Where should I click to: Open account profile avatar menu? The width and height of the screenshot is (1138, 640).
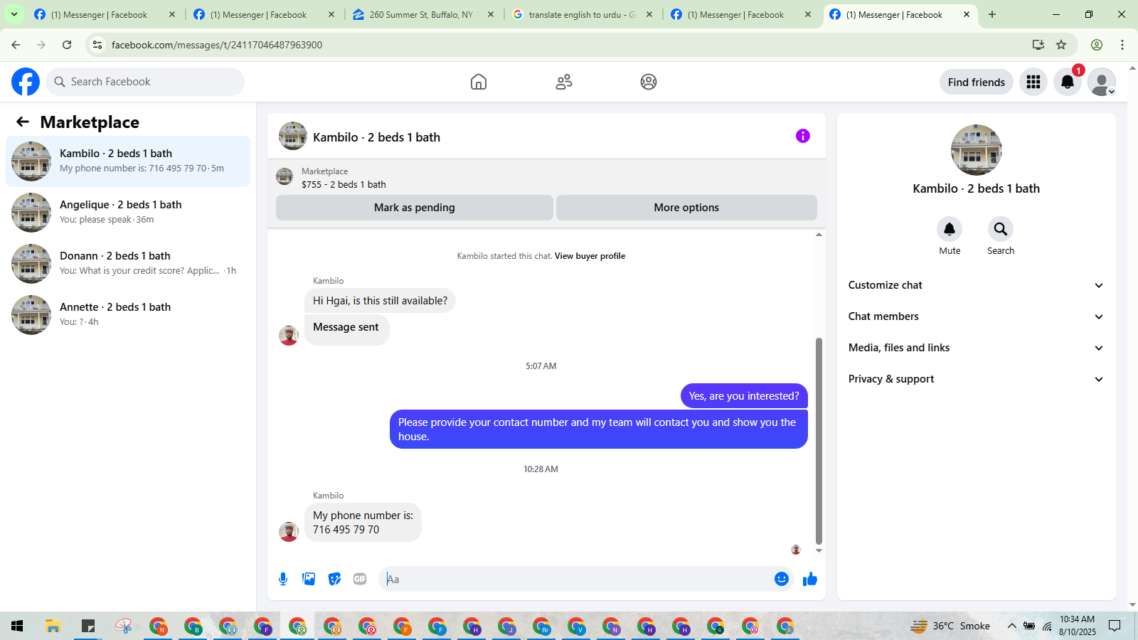(x=1102, y=82)
